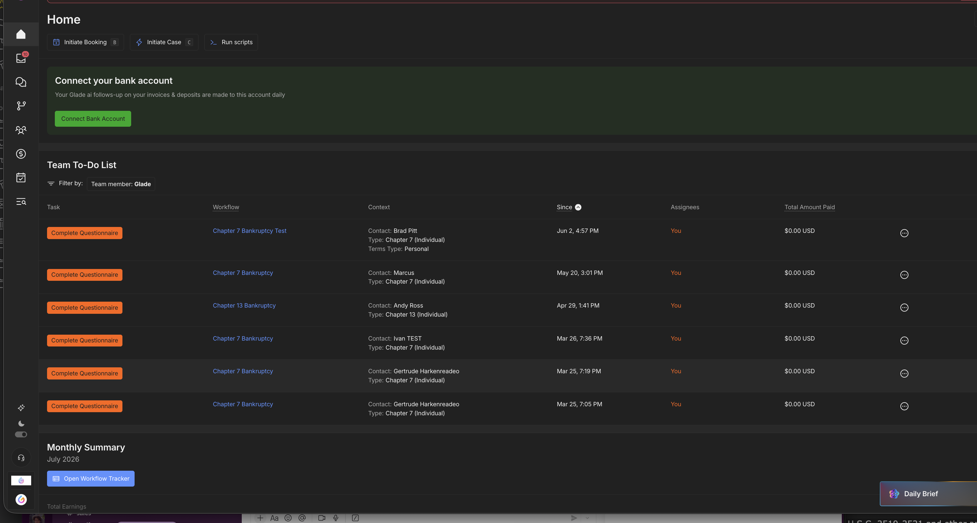This screenshot has width=977, height=523.
Task: Open the Chapter 7 Bankruptcy Test link
Action: tap(250, 230)
